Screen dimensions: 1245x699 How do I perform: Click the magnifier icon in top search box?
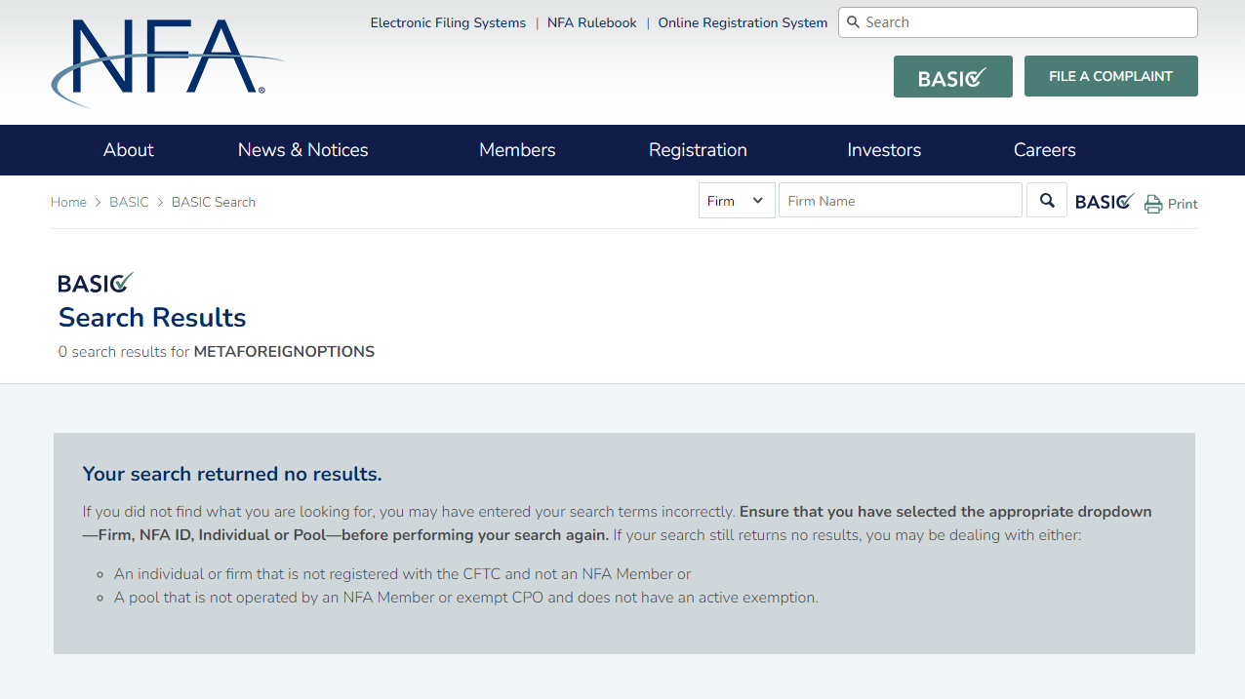[x=854, y=22]
